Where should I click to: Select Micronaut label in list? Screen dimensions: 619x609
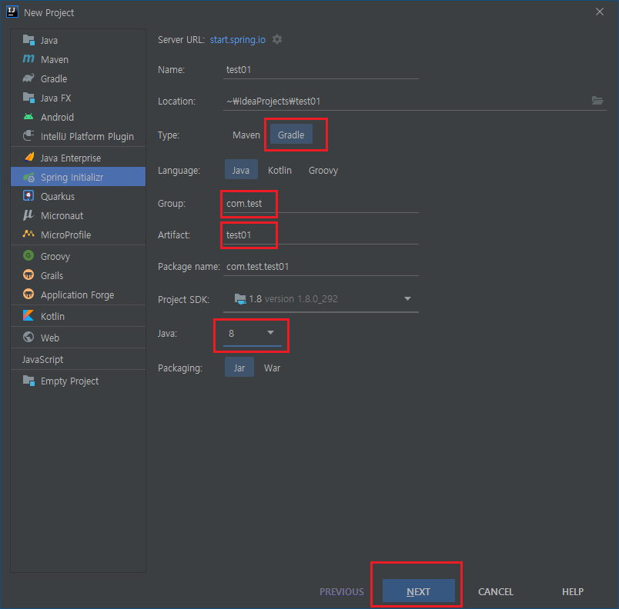tap(62, 215)
